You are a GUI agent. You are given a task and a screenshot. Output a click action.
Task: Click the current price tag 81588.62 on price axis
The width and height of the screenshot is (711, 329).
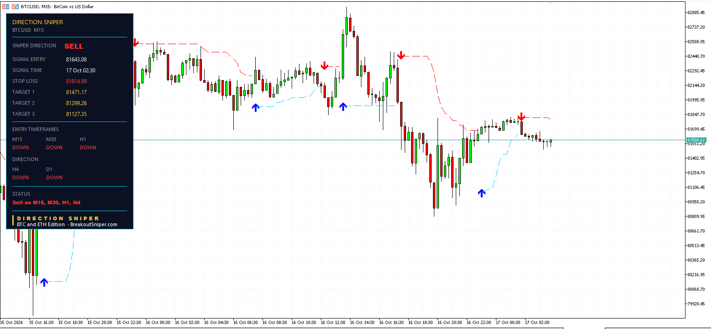click(x=696, y=140)
